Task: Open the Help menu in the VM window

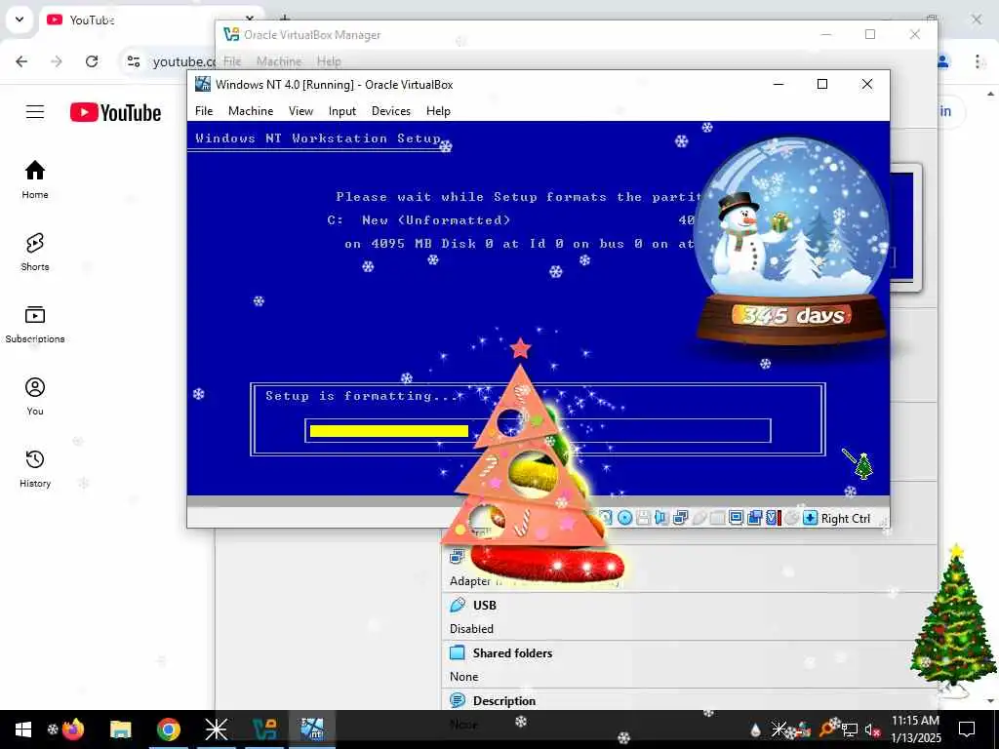Action: point(438,111)
